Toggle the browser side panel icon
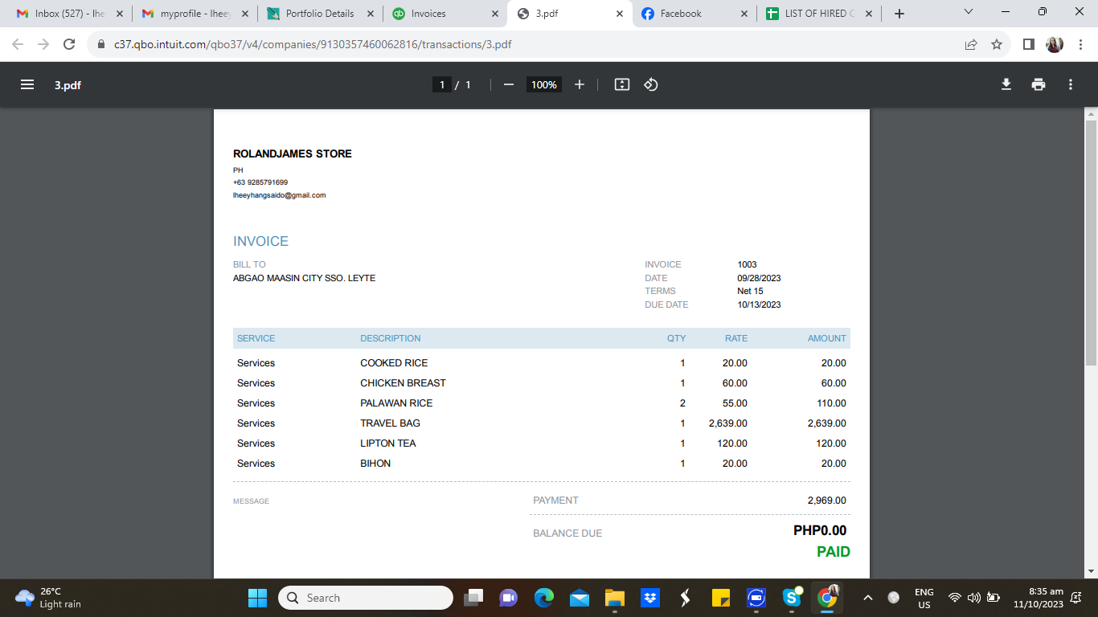The image size is (1098, 617). [x=1029, y=44]
